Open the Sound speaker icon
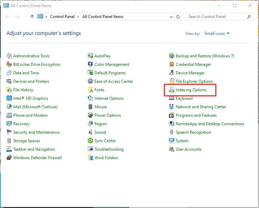 click(90, 132)
